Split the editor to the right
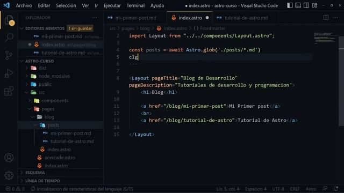Screen dimensions: 344x193 click(326, 18)
